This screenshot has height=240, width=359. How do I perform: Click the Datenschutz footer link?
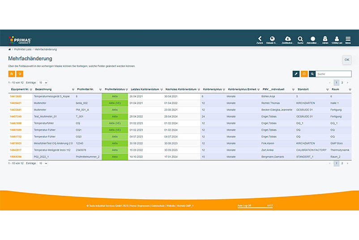pyautogui.click(x=158, y=206)
